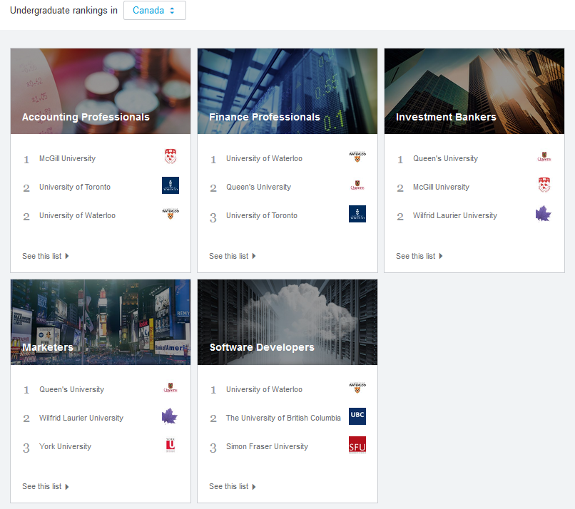This screenshot has height=509, width=575.
Task: Click McGill logo in Investment Bankers card
Action: pos(544,185)
